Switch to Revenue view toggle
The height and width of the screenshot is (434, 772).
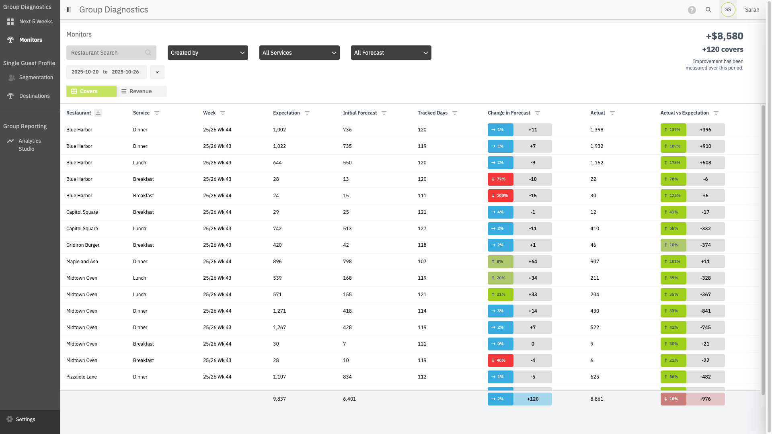(x=141, y=91)
